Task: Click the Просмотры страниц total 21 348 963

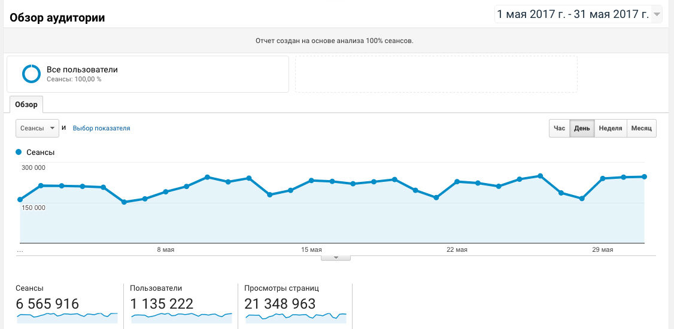Action: point(280,304)
